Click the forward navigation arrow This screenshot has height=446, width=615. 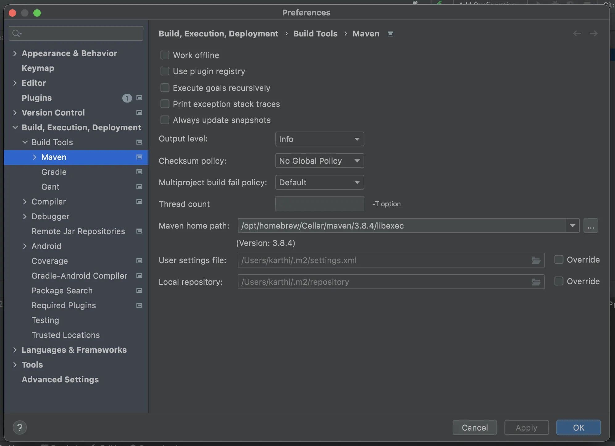tap(593, 33)
